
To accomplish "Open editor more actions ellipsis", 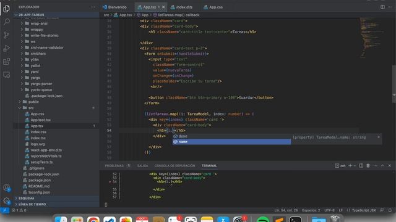I will (x=390, y=7).
